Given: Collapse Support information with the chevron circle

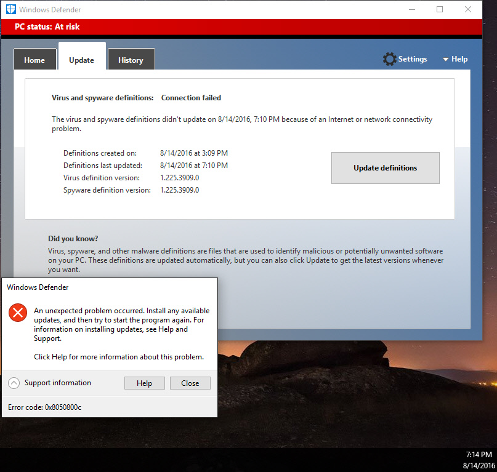Looking at the screenshot, I should (14, 383).
